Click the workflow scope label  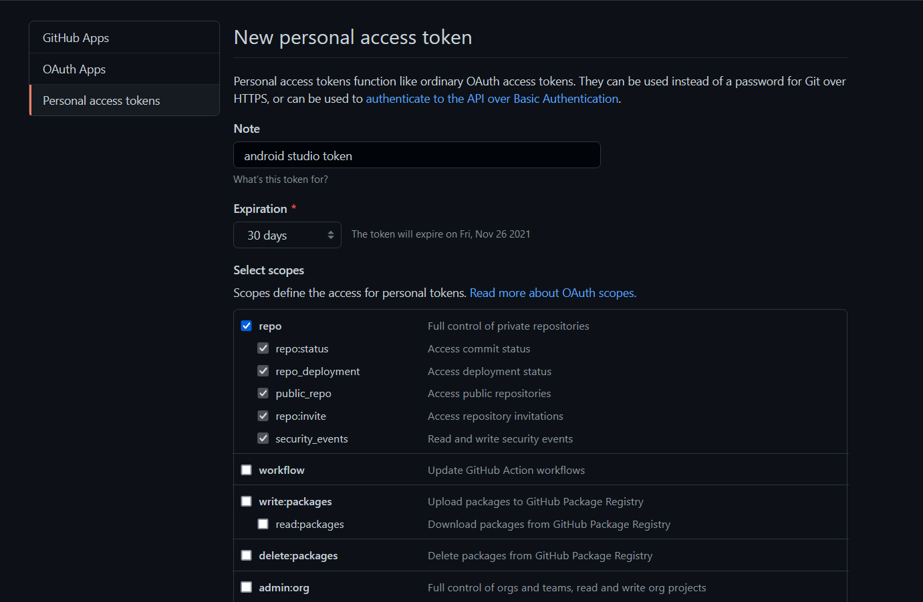coord(281,471)
